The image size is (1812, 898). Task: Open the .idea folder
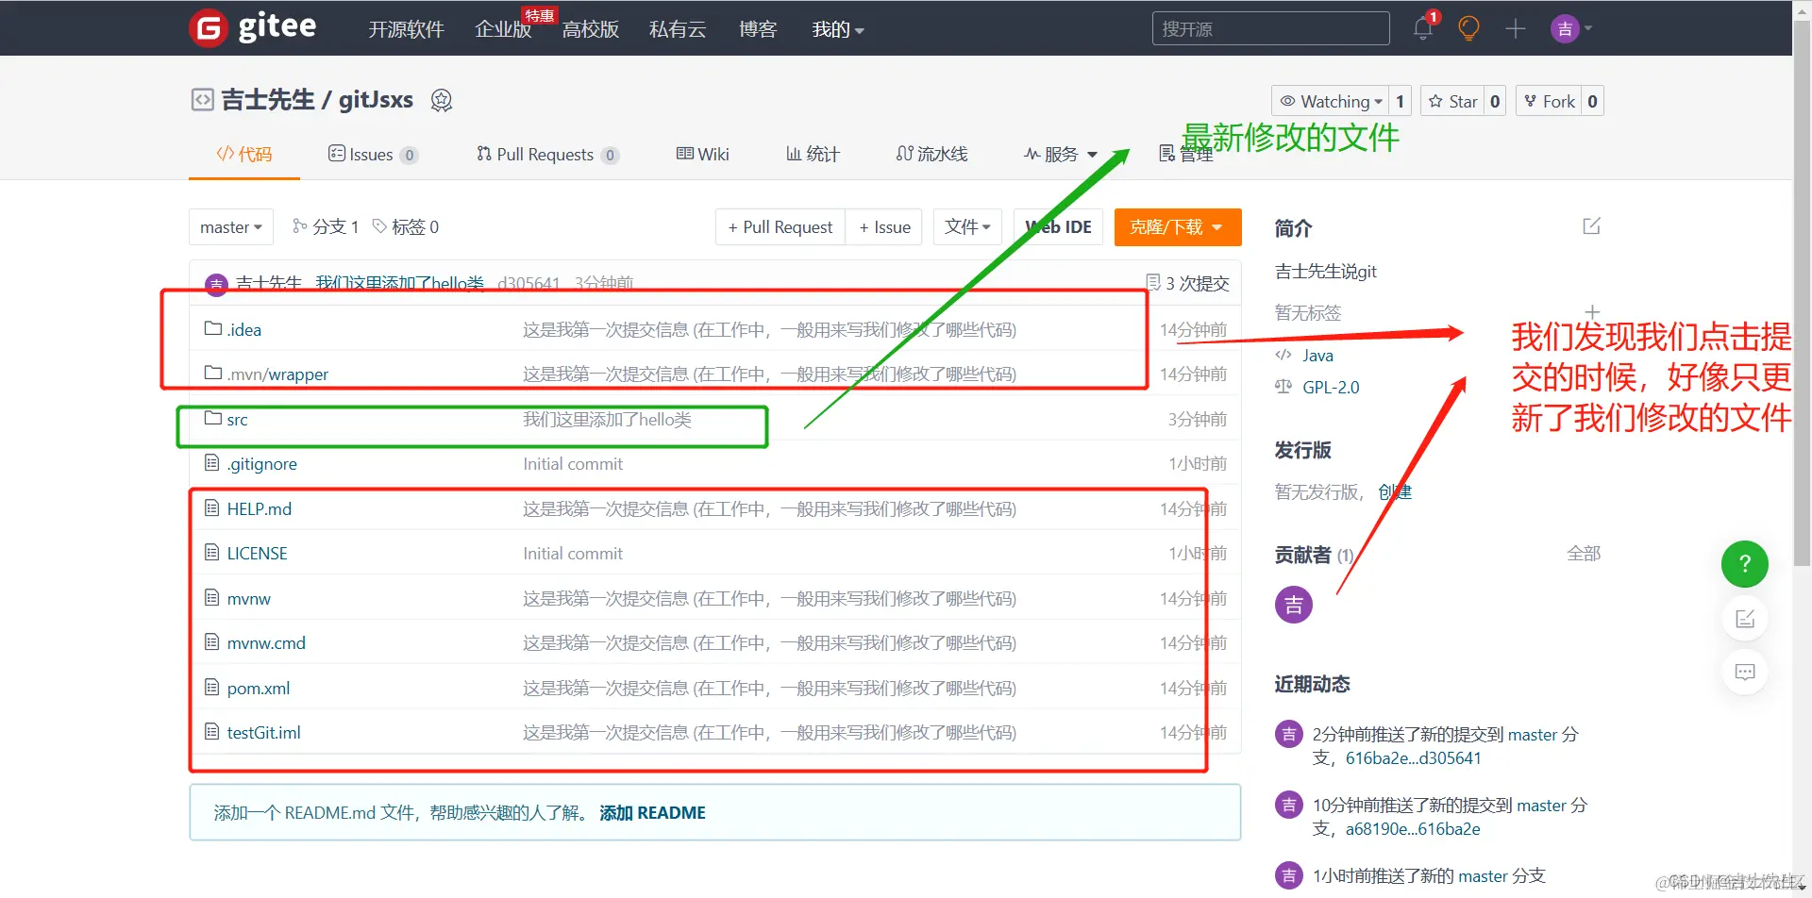(244, 329)
